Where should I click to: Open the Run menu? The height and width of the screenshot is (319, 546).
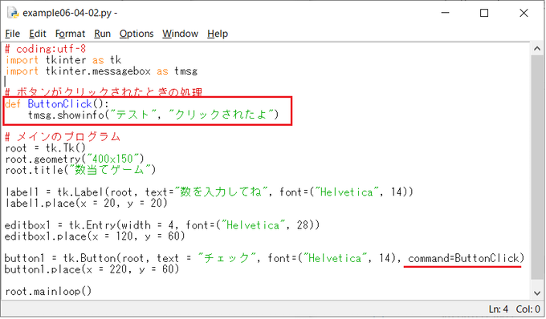point(103,34)
